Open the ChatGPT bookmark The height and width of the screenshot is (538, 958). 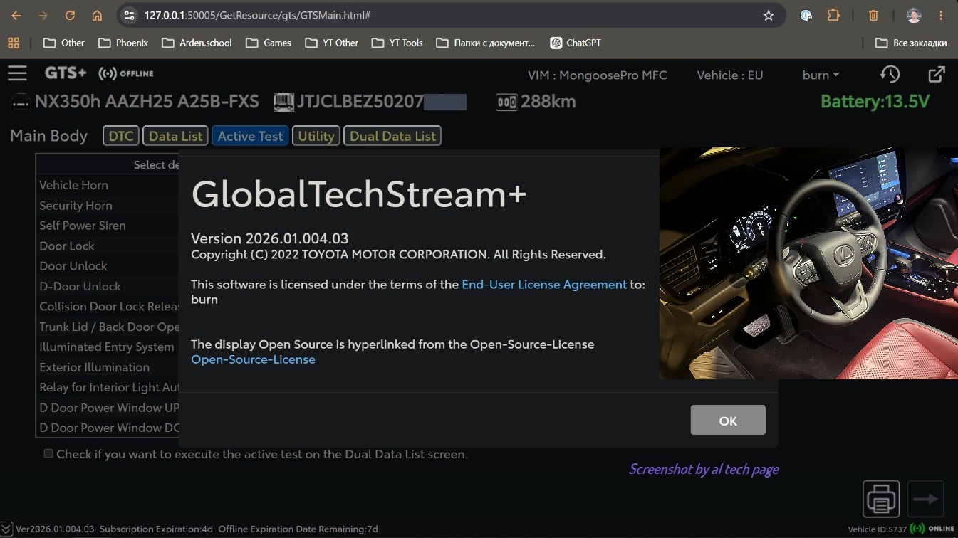[x=576, y=43]
